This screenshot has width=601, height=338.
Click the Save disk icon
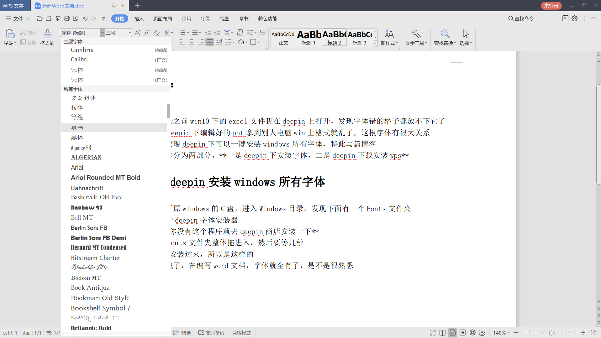tap(49, 18)
